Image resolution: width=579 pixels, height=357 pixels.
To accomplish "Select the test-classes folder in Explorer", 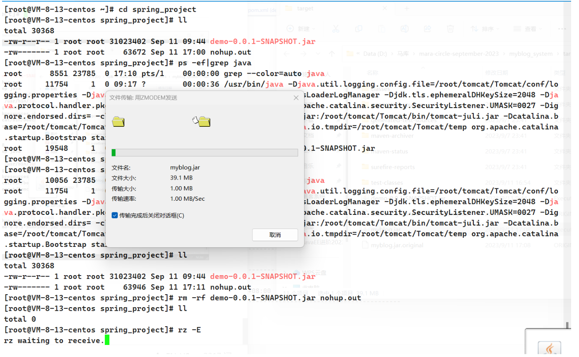I will [x=387, y=182].
